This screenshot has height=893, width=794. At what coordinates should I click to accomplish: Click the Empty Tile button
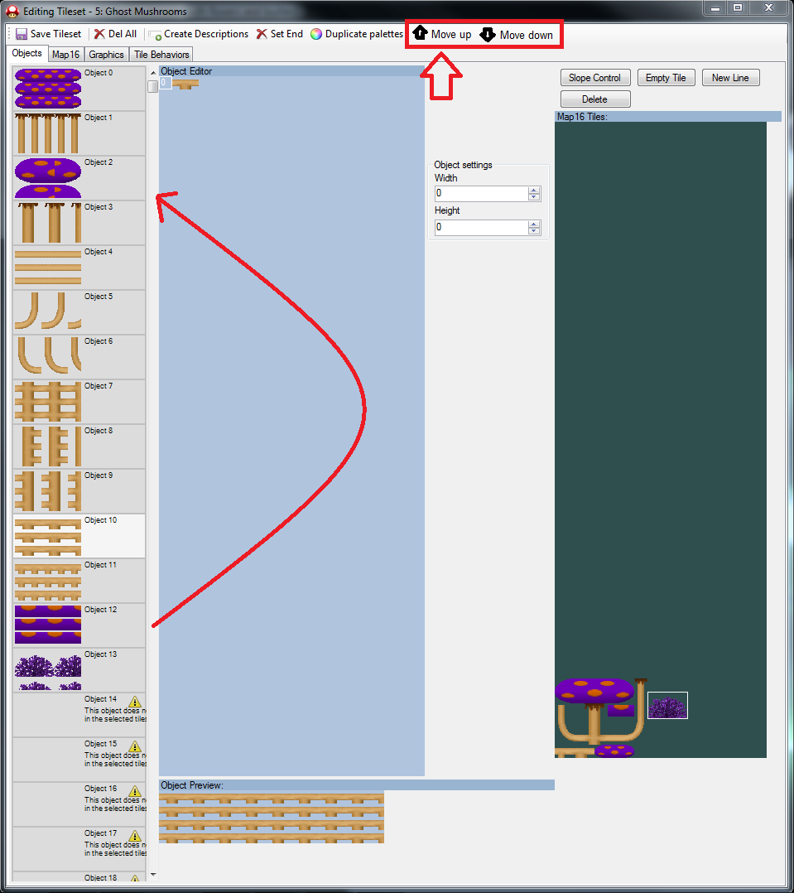tap(666, 78)
